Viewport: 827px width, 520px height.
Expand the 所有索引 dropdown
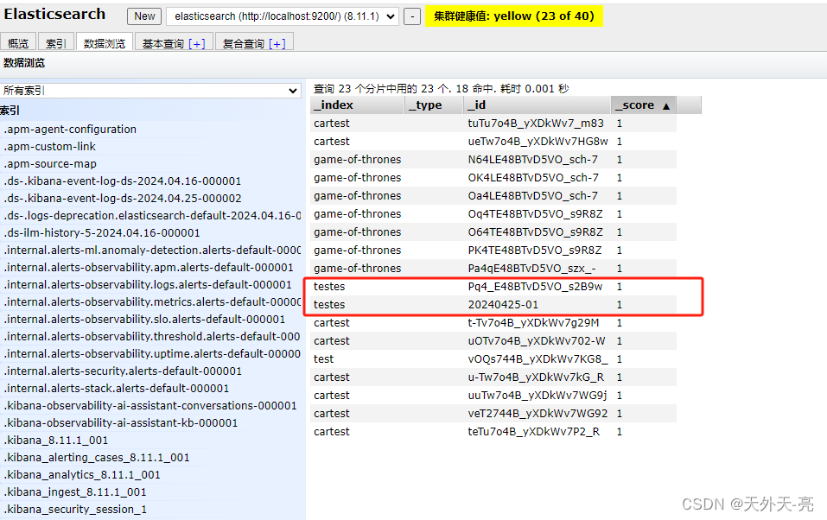click(x=151, y=90)
